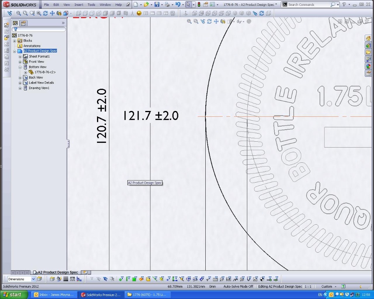The image size is (374, 299).
Task: Select Front View in the tree
Action: [x=36, y=62]
